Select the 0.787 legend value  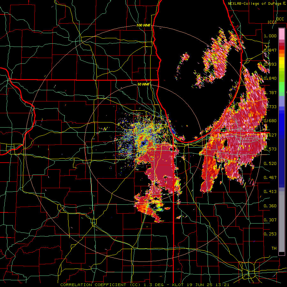[270, 92]
